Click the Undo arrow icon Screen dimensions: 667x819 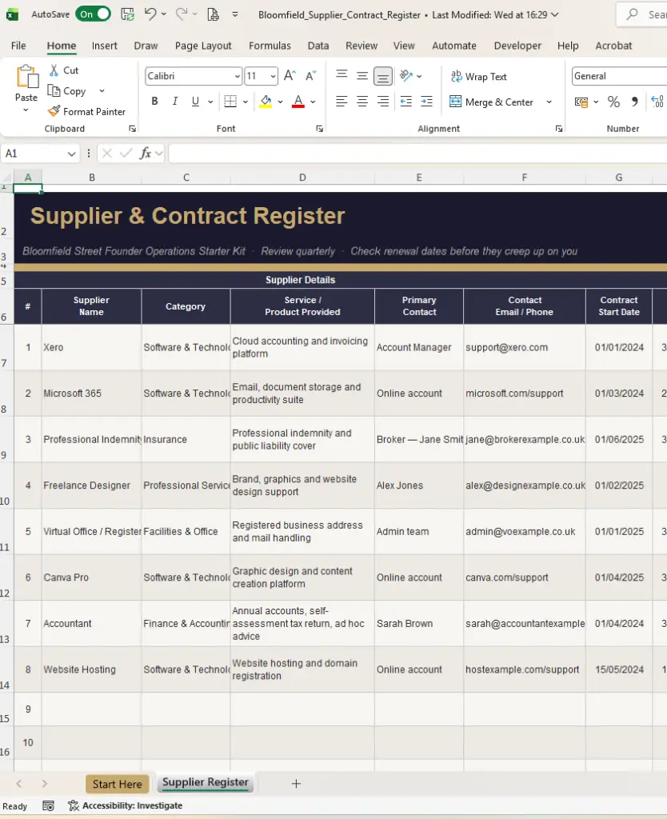(x=150, y=14)
